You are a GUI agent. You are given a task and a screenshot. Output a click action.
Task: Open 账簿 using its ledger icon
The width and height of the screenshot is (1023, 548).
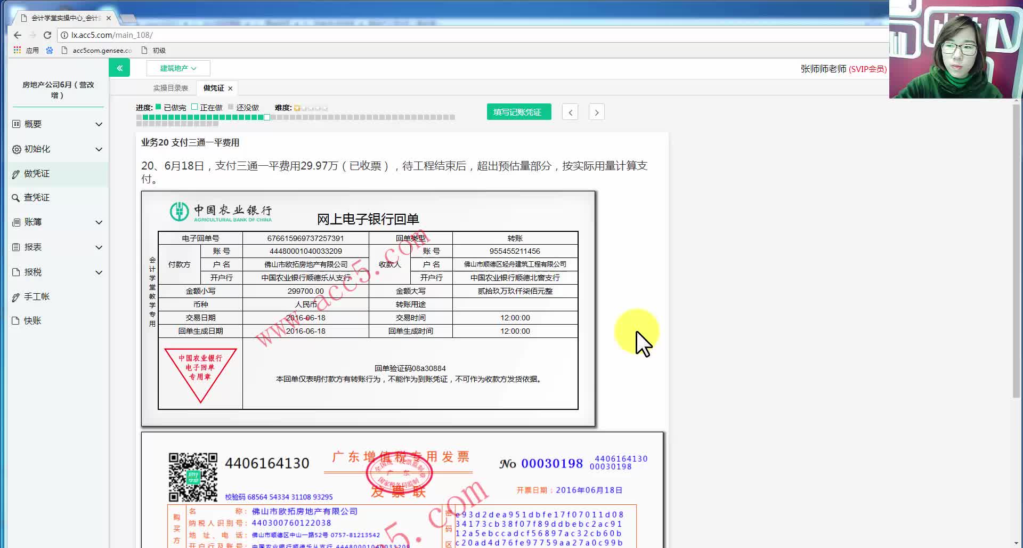[16, 222]
